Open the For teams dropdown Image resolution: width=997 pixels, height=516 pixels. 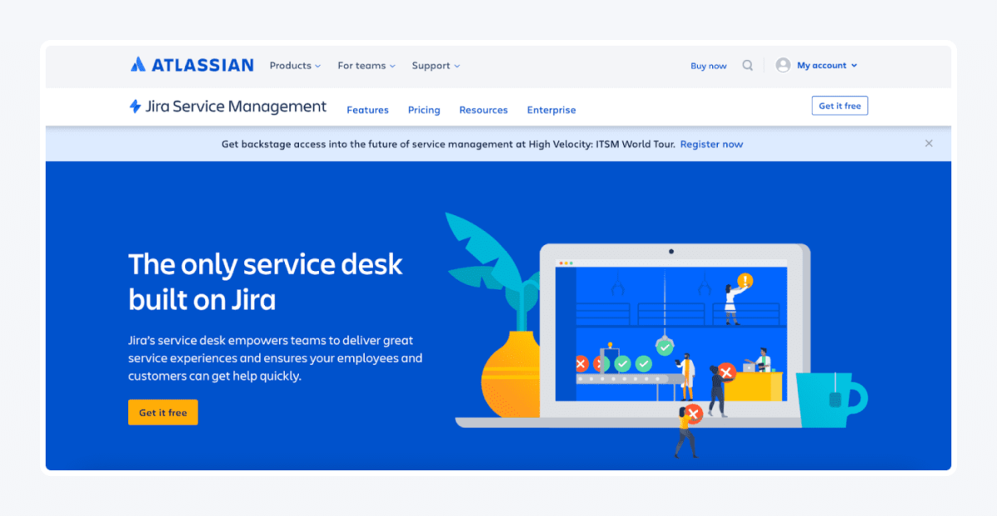[366, 65]
